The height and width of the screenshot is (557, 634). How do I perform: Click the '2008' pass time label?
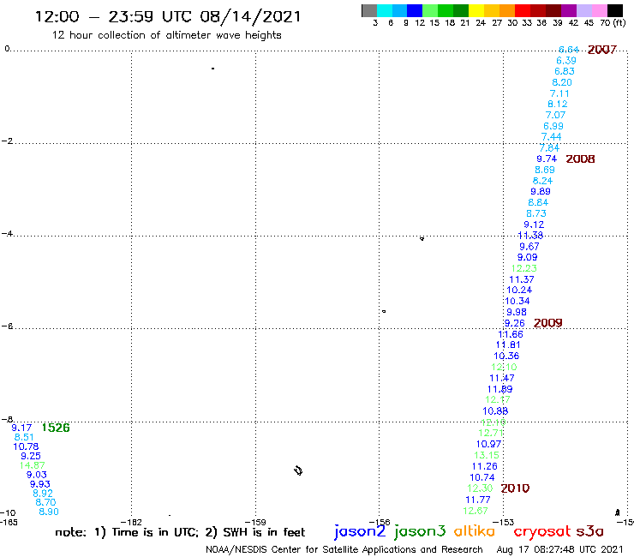(x=580, y=159)
